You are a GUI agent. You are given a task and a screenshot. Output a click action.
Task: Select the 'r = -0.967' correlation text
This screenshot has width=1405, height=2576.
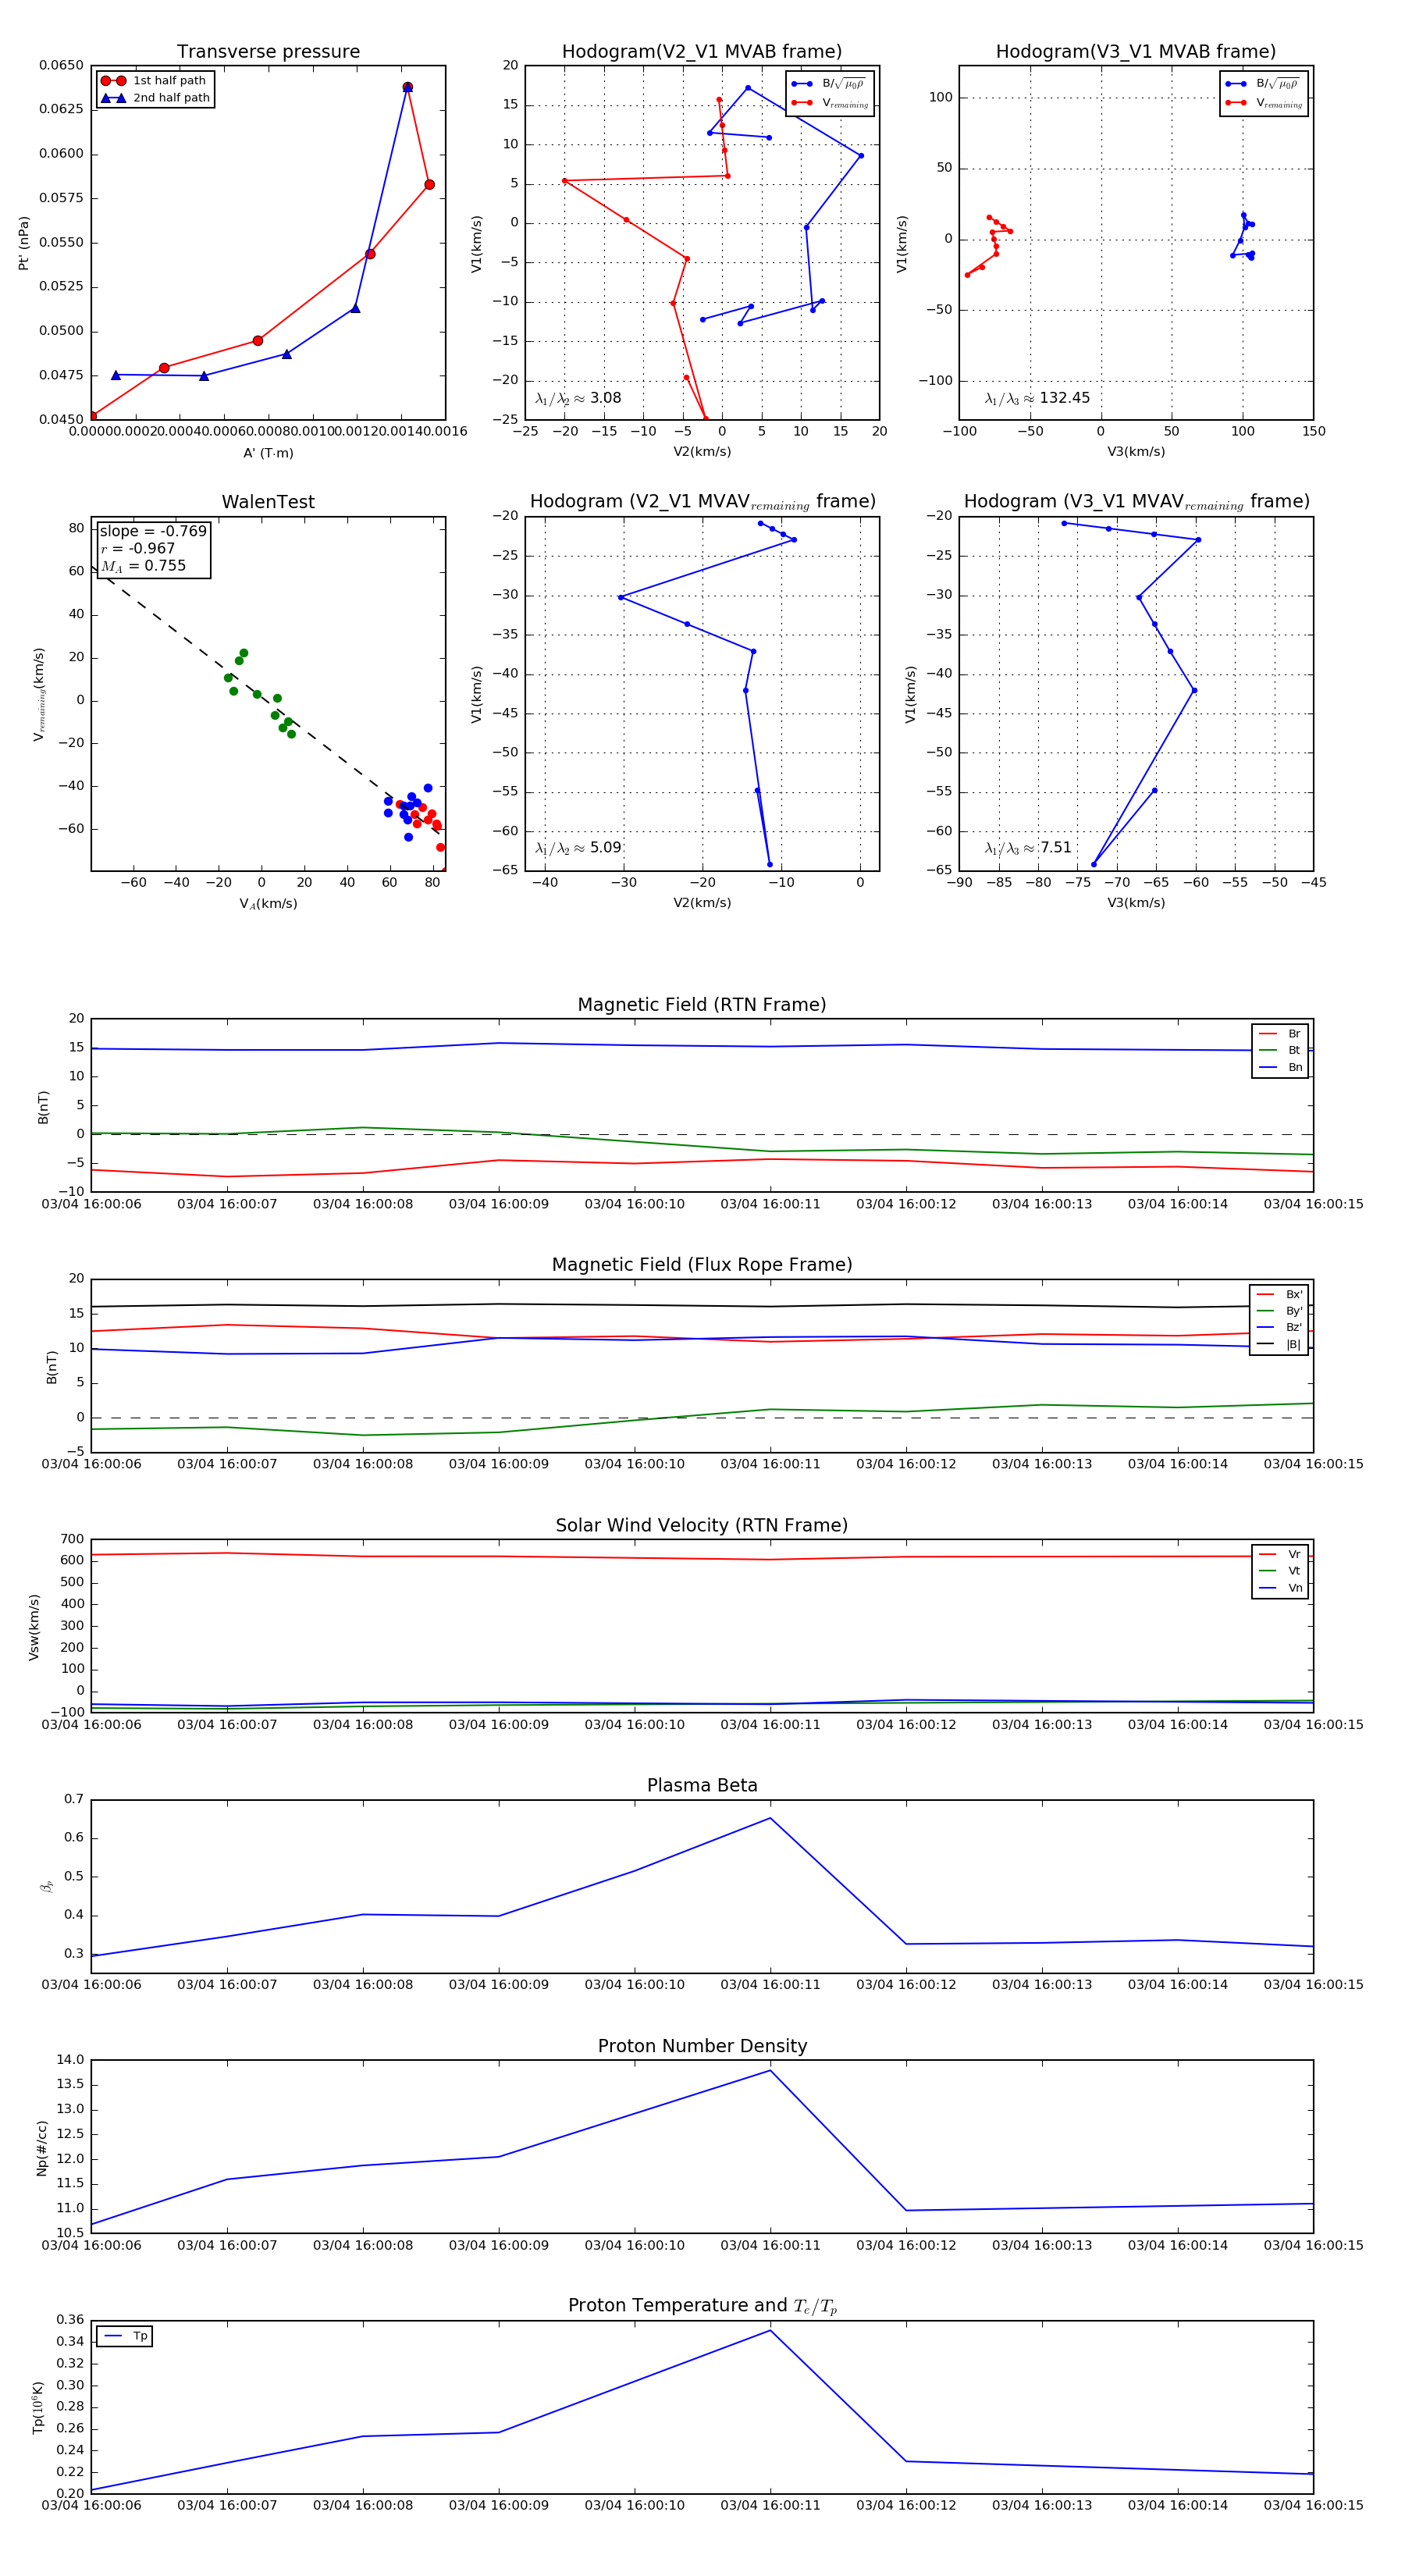138,548
